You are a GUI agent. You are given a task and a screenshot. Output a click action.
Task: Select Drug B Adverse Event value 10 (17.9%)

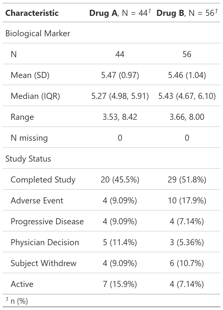click(187, 201)
